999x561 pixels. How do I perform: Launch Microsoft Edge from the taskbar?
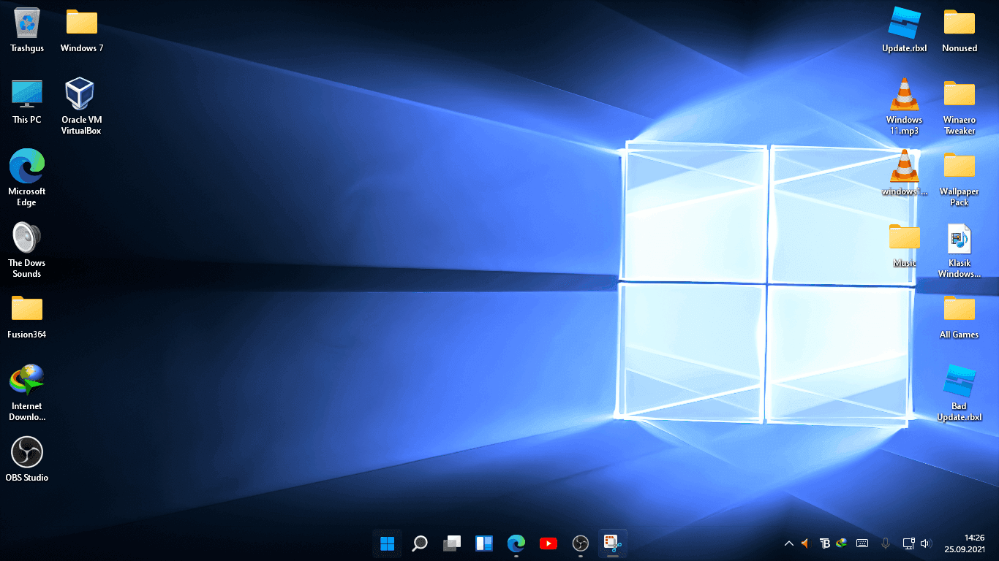(x=516, y=543)
